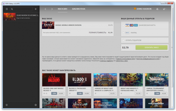The image size is (176, 111).
Task: Open the Shogo game thumbnail in order
Action: pyautogui.click(x=48, y=25)
